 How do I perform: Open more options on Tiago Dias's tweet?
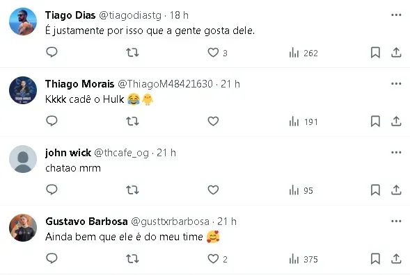tap(396, 15)
